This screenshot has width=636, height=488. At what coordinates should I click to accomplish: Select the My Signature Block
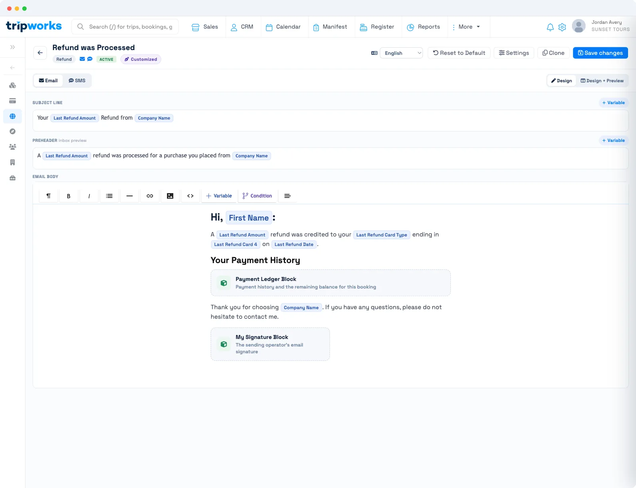pyautogui.click(x=270, y=344)
